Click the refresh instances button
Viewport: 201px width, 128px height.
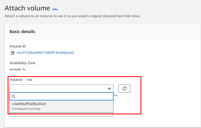124,88
